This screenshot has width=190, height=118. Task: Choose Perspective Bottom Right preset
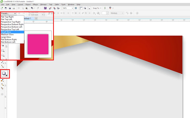tap(12, 24)
